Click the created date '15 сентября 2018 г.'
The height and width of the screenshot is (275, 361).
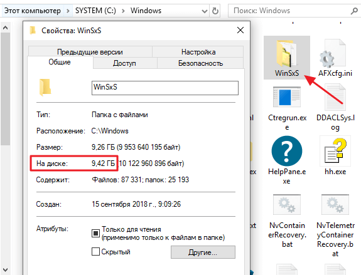124,204
